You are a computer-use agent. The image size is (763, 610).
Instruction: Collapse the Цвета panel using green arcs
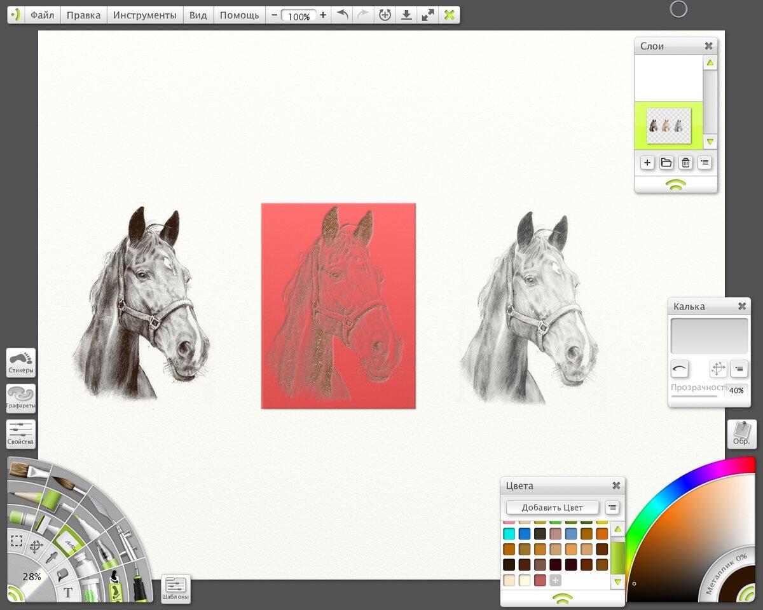pyautogui.click(x=562, y=598)
